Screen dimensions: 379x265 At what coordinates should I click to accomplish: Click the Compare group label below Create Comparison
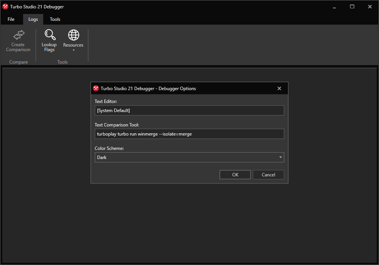tap(18, 62)
